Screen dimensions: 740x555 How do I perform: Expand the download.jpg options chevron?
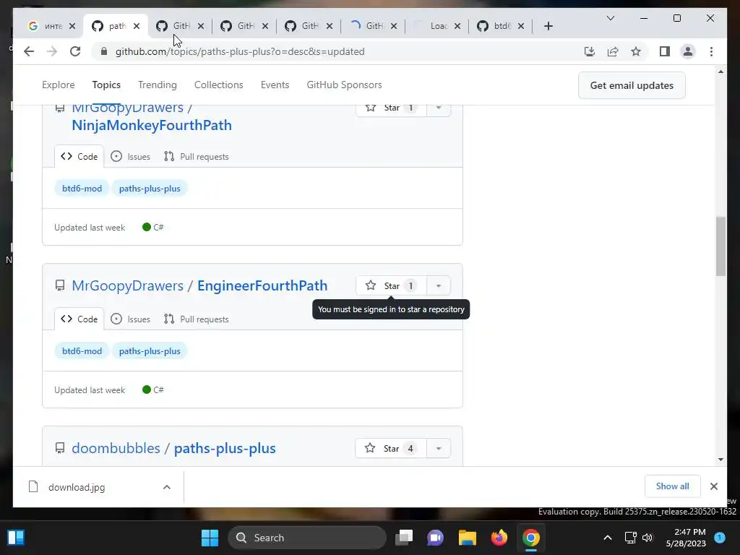pos(167,487)
